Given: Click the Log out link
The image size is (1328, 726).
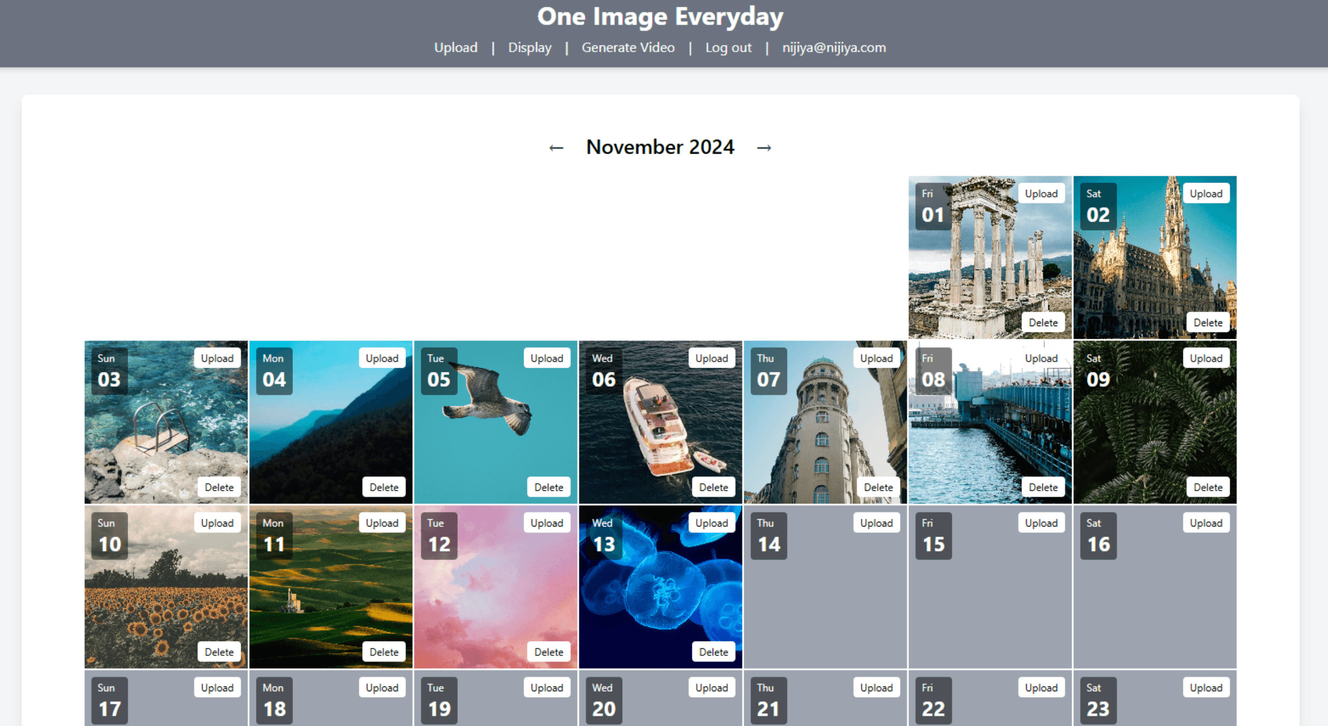Looking at the screenshot, I should (728, 47).
